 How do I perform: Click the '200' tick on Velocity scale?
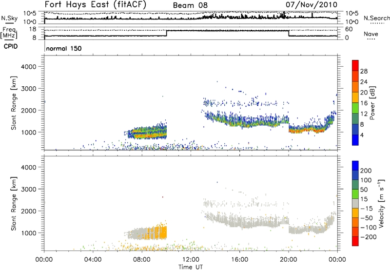[366, 171]
